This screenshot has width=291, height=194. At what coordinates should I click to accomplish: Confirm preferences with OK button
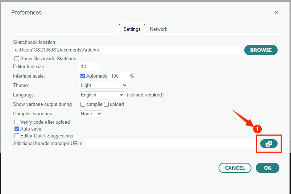point(267,168)
